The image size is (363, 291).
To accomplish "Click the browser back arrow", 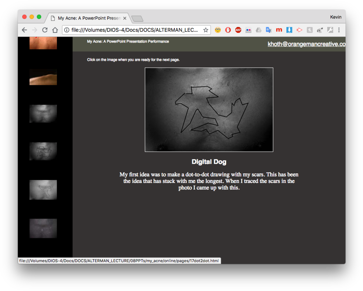I will (24, 30).
